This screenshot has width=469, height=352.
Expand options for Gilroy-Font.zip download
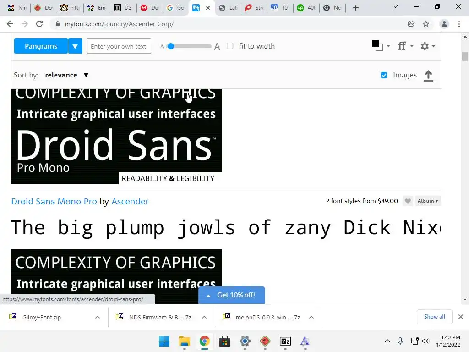[x=98, y=317]
